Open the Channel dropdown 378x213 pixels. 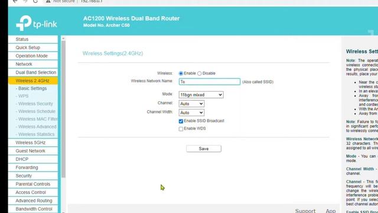coord(191,104)
